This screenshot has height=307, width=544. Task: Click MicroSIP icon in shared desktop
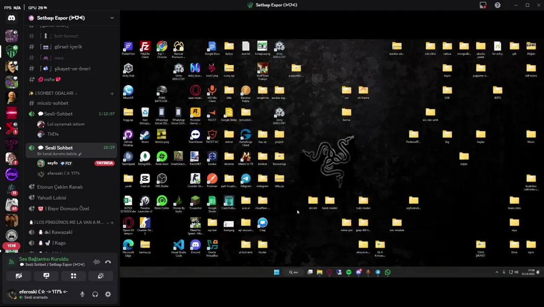pos(128,93)
